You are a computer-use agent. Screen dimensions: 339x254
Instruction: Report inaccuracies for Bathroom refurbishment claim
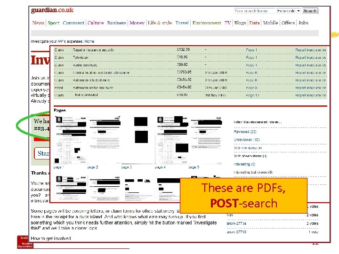[311, 80]
